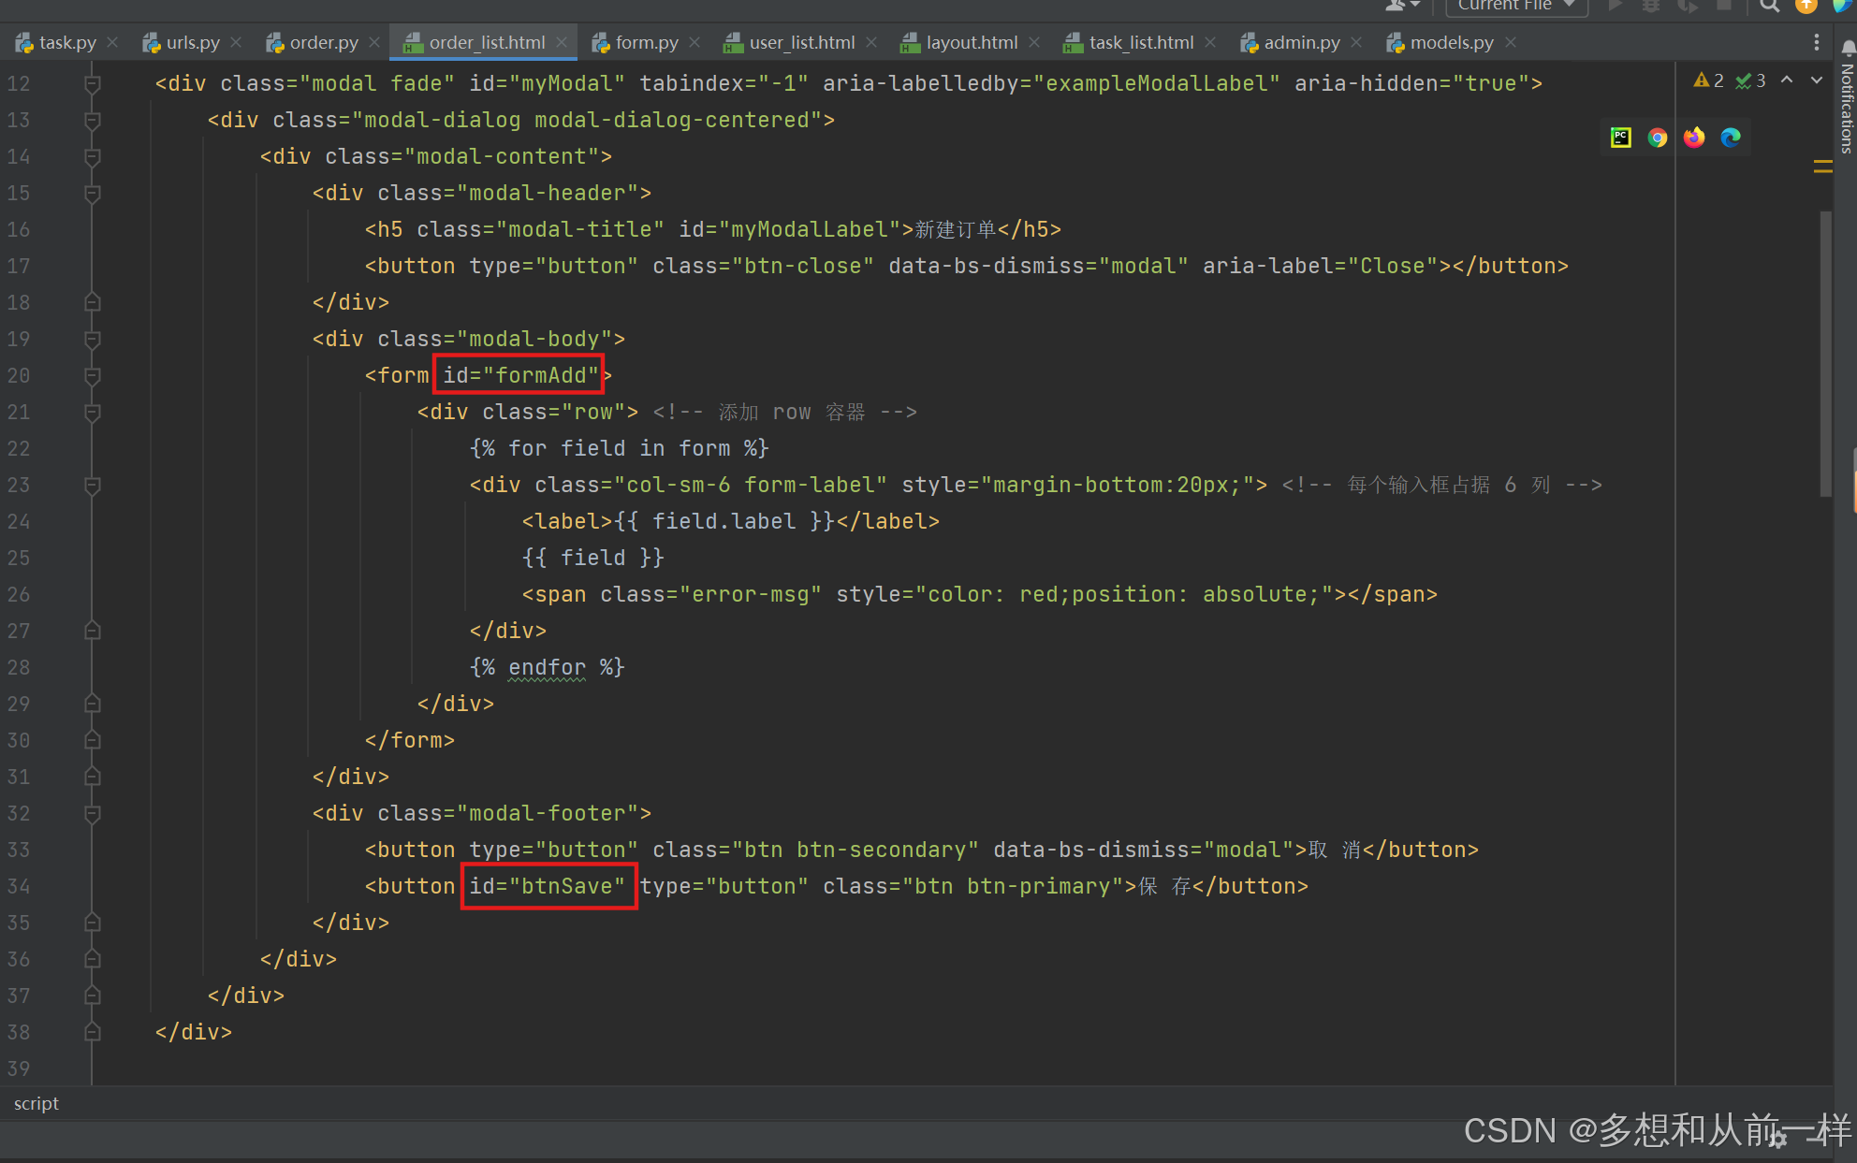Screen dimensions: 1857x1163
Task: Open editor tabs more options menu
Action: (1816, 42)
